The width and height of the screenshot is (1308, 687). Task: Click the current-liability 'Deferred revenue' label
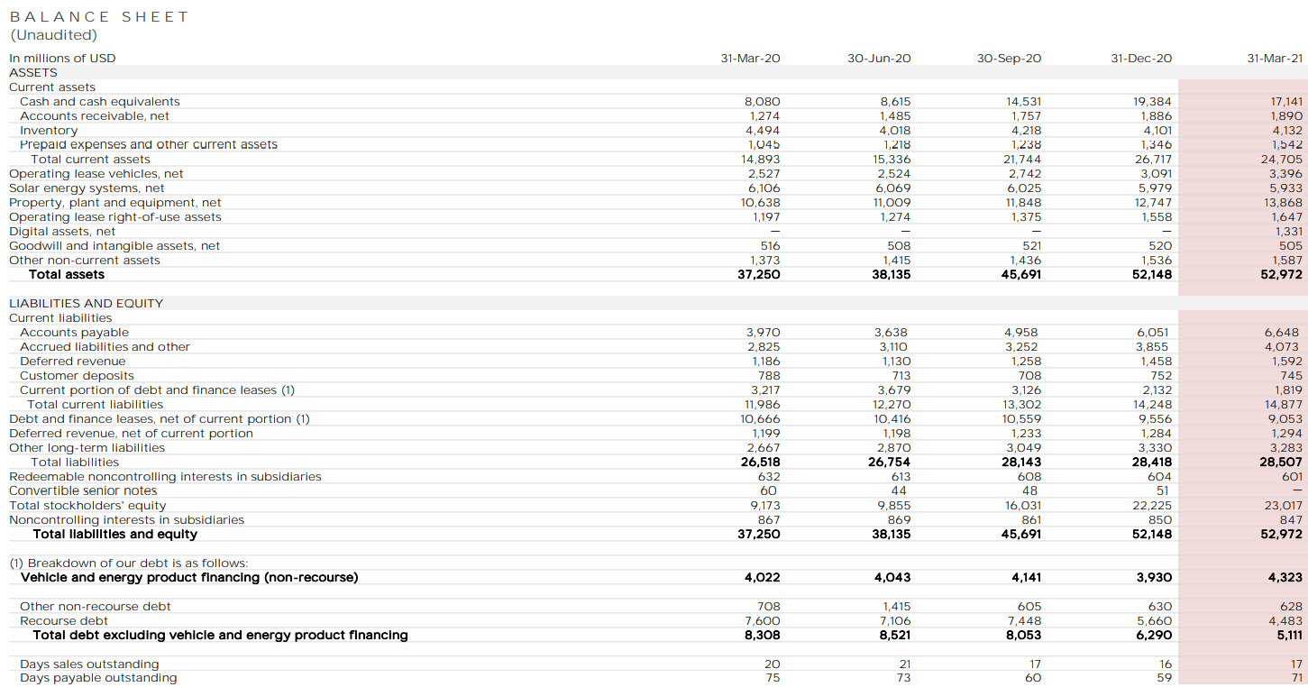click(x=73, y=361)
